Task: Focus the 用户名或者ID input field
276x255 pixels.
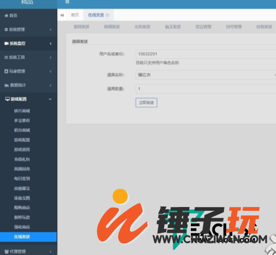Action: (x=206, y=54)
